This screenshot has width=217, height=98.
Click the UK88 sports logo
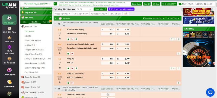point(9,5)
